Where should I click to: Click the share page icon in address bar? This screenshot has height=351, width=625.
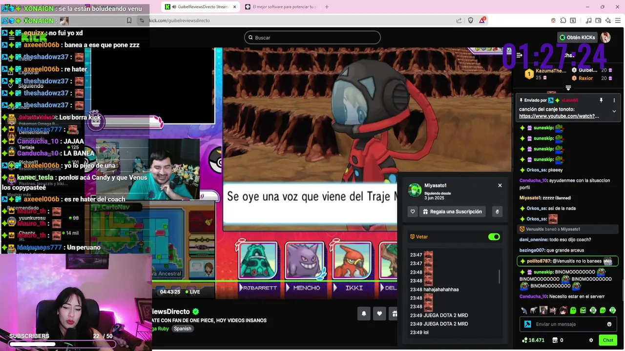pyautogui.click(x=459, y=20)
